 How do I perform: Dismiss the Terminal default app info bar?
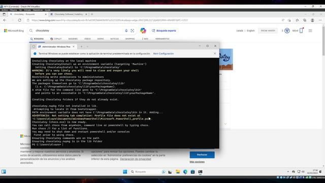click(215, 53)
